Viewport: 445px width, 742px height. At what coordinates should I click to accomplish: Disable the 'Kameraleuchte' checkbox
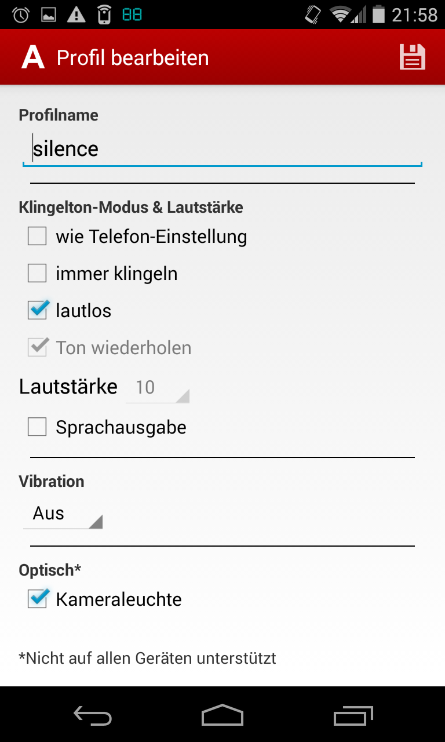tap(38, 599)
